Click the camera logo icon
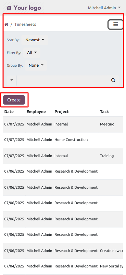 click(x=9, y=8)
